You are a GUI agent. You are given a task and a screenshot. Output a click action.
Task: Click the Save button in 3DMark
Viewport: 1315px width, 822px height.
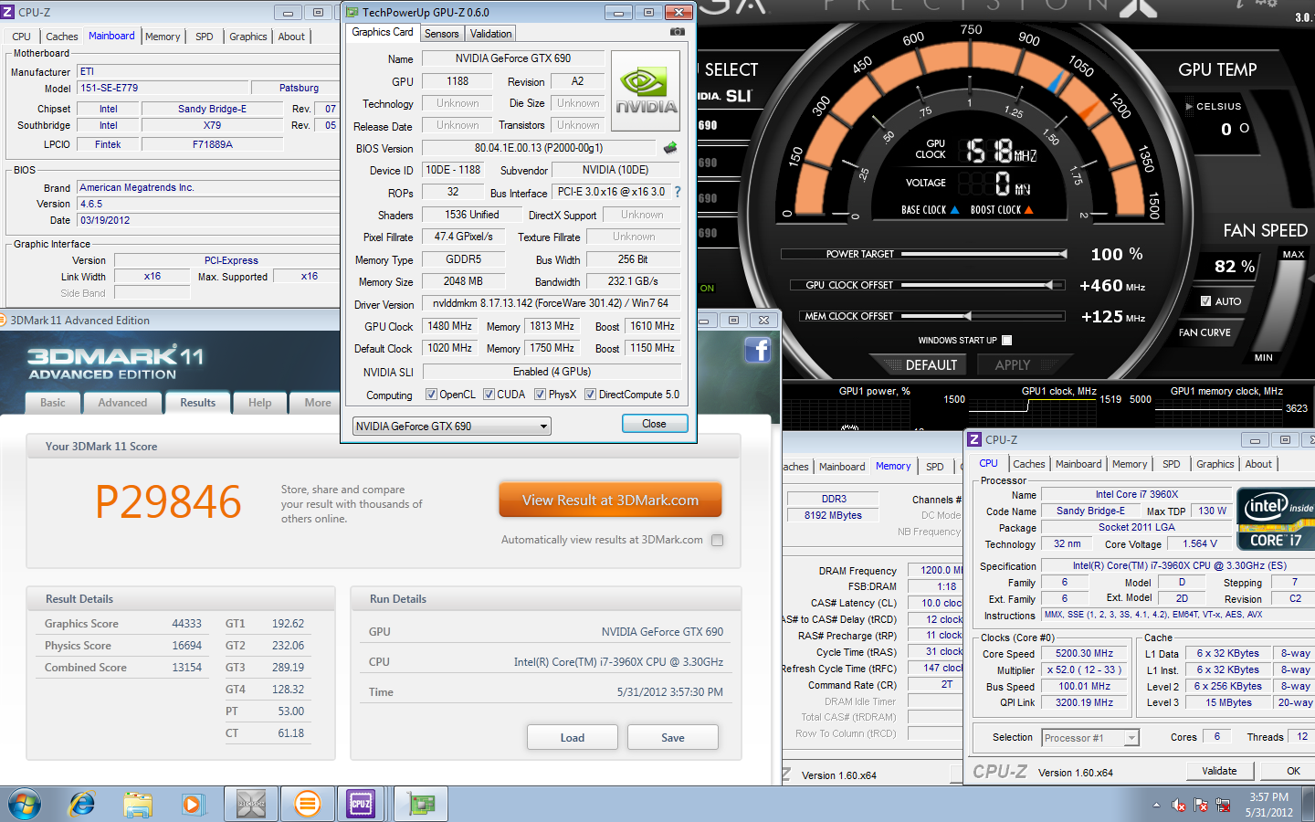tap(673, 737)
